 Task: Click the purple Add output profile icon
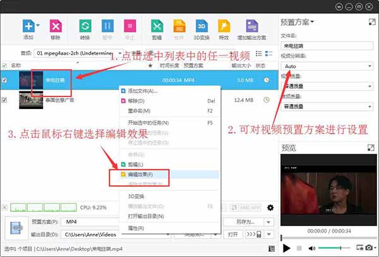(x=252, y=26)
